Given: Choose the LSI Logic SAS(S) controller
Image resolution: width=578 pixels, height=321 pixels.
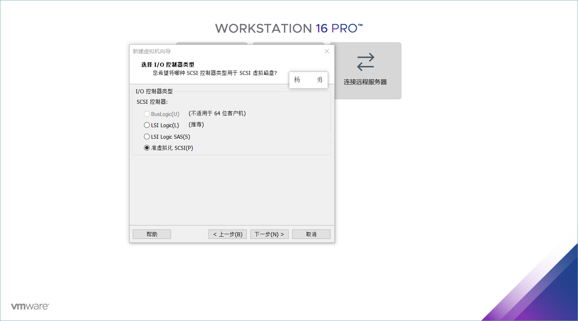Looking at the screenshot, I should click(x=147, y=137).
